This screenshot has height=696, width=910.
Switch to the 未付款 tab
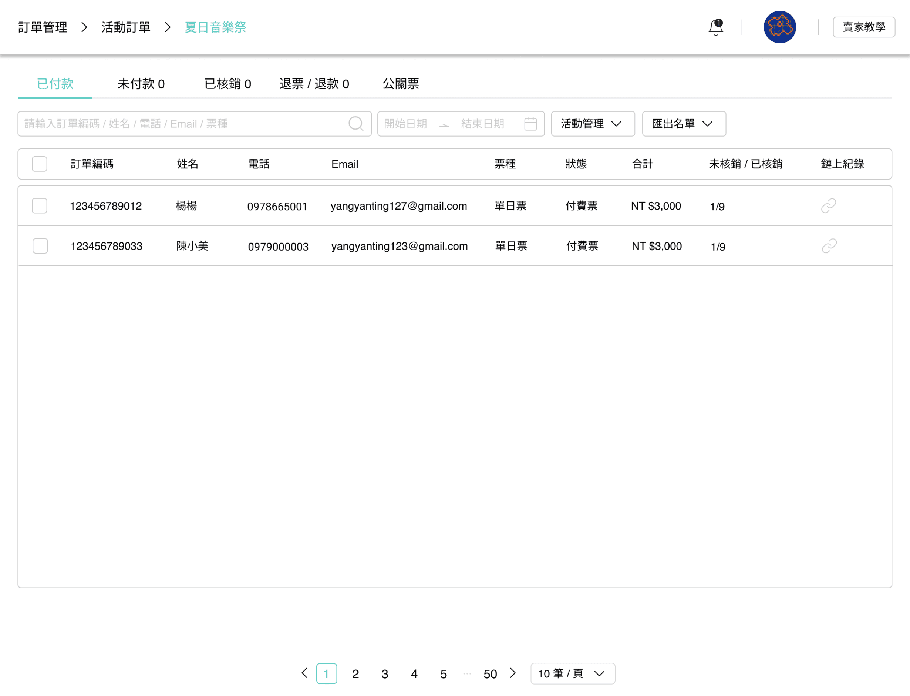(141, 84)
